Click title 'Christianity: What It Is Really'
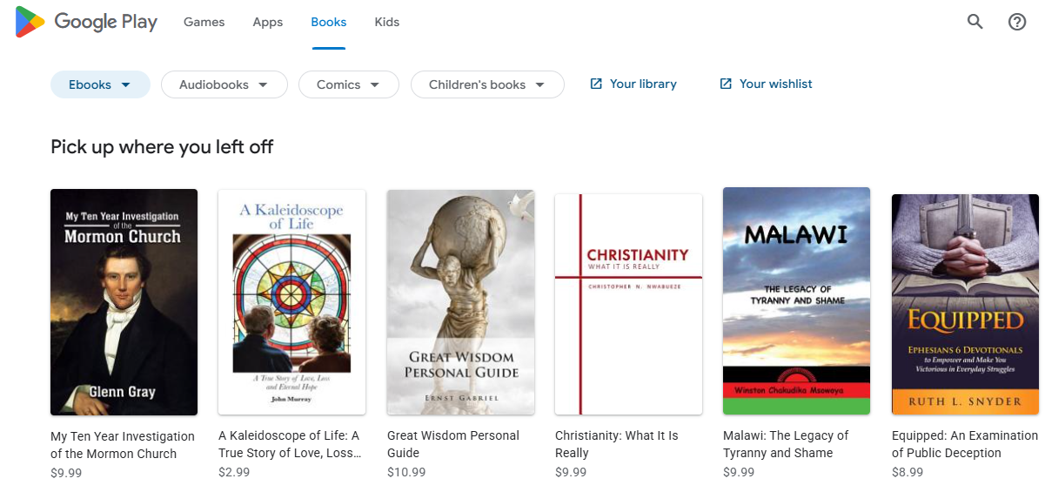 (617, 444)
